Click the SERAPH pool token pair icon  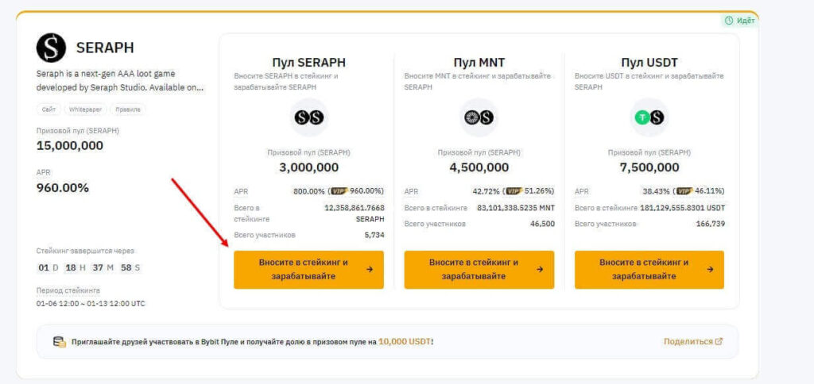pyautogui.click(x=308, y=117)
